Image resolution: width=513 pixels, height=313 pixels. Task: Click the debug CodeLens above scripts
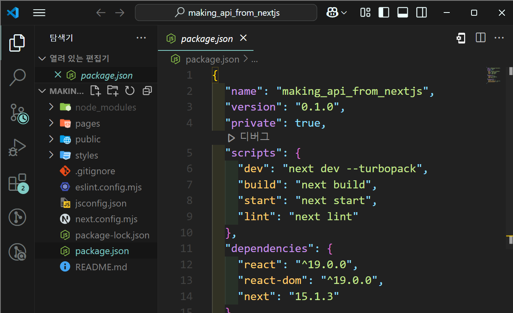pyautogui.click(x=249, y=137)
